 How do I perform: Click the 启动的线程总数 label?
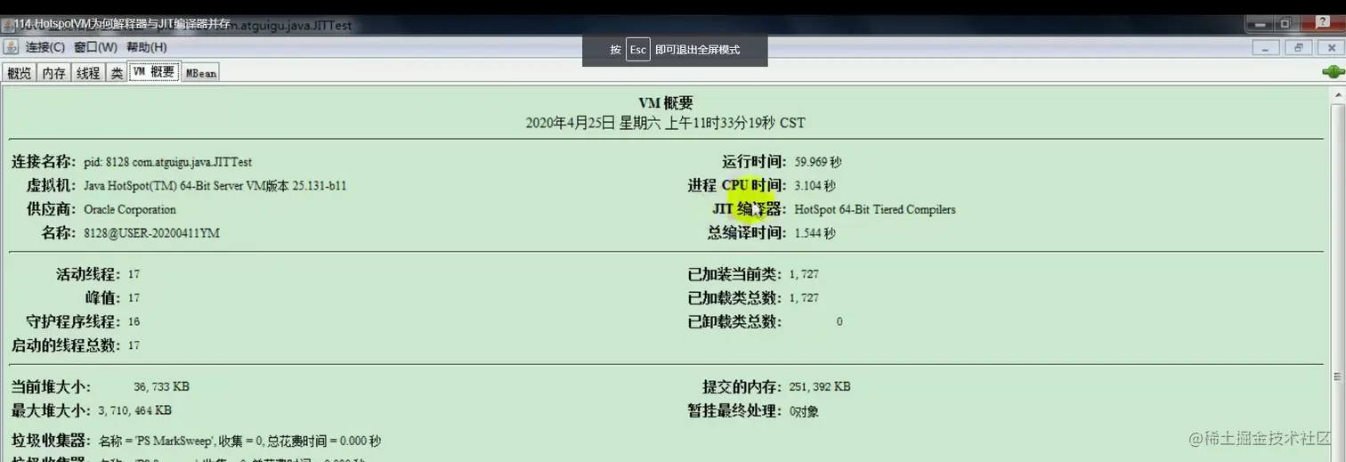click(x=66, y=345)
